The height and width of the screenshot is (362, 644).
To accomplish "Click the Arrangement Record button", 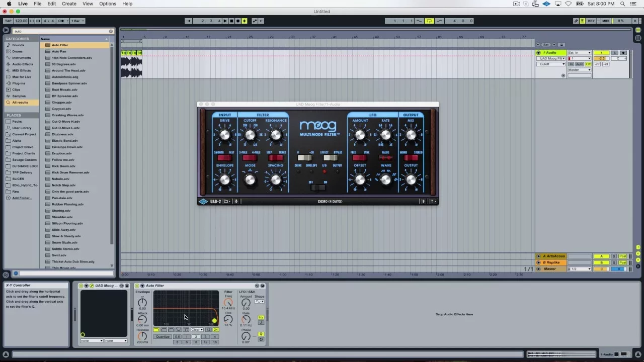I will click(238, 21).
